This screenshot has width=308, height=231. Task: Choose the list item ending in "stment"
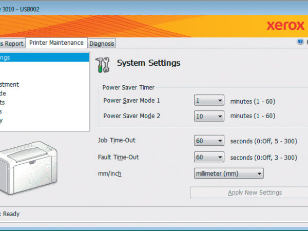(x=9, y=84)
